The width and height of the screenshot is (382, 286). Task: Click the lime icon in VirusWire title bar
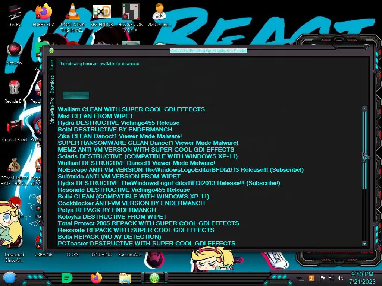[51, 51]
